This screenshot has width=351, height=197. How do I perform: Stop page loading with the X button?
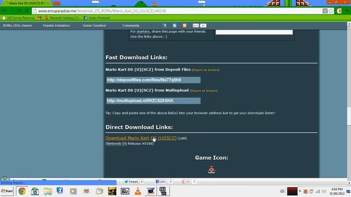20,11
